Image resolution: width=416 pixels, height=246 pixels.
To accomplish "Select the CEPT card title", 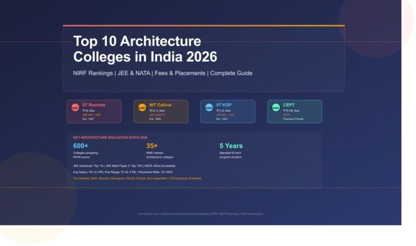I will 289,105.
